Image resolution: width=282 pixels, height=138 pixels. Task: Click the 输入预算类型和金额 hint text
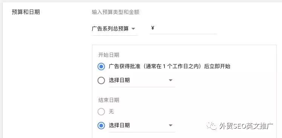click(x=115, y=12)
